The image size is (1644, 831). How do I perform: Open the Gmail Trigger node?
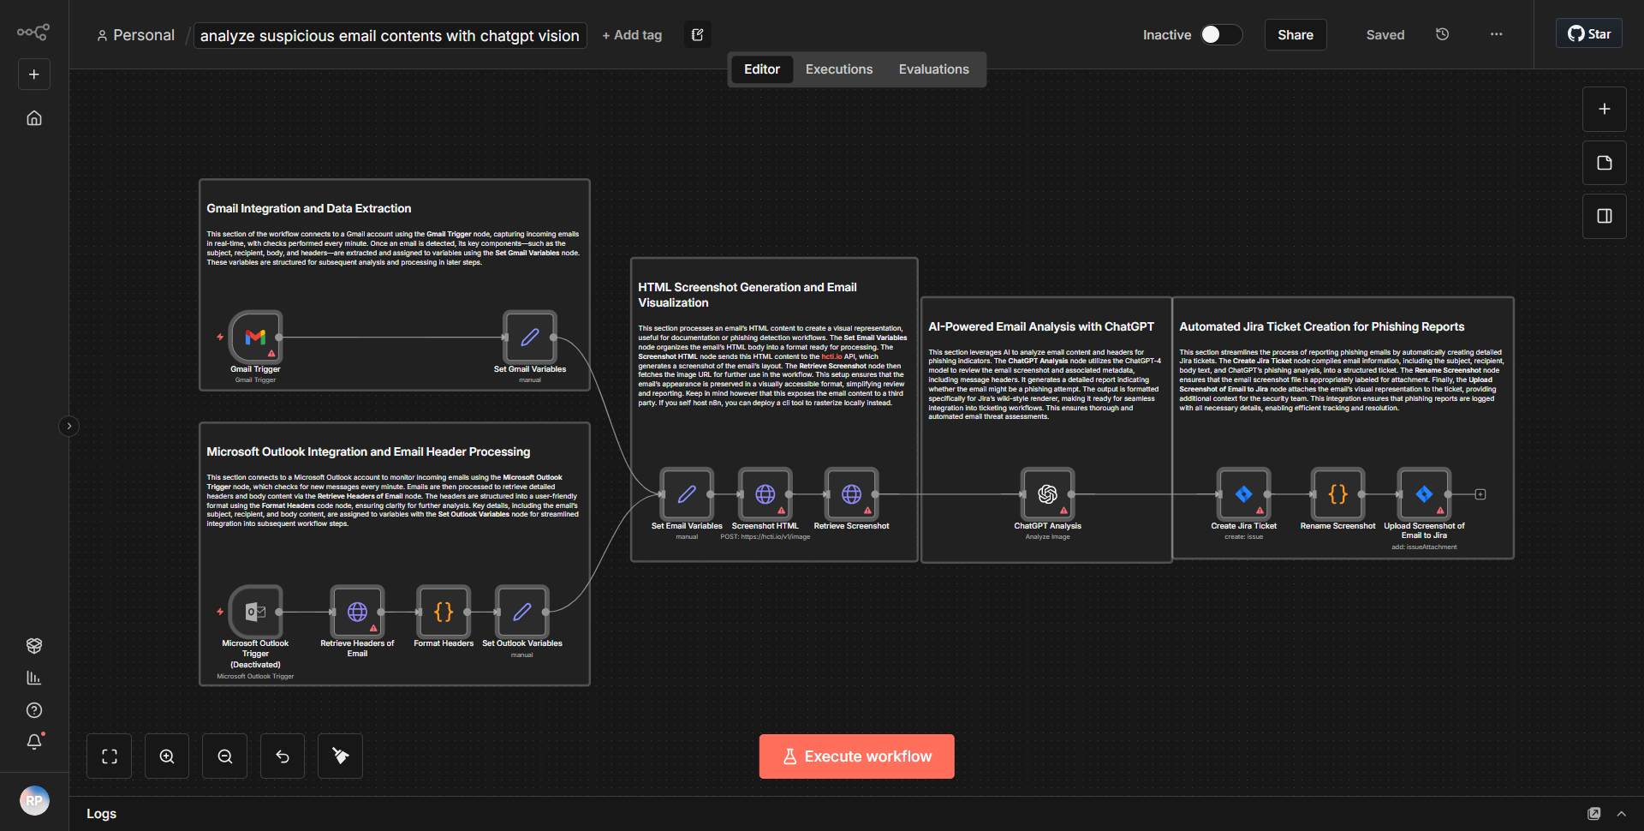coord(254,338)
